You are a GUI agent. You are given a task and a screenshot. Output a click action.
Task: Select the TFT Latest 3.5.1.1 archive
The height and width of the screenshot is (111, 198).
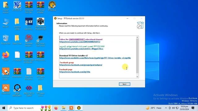(x=41, y=74)
